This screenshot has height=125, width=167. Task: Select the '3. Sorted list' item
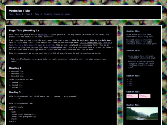pos(16,87)
